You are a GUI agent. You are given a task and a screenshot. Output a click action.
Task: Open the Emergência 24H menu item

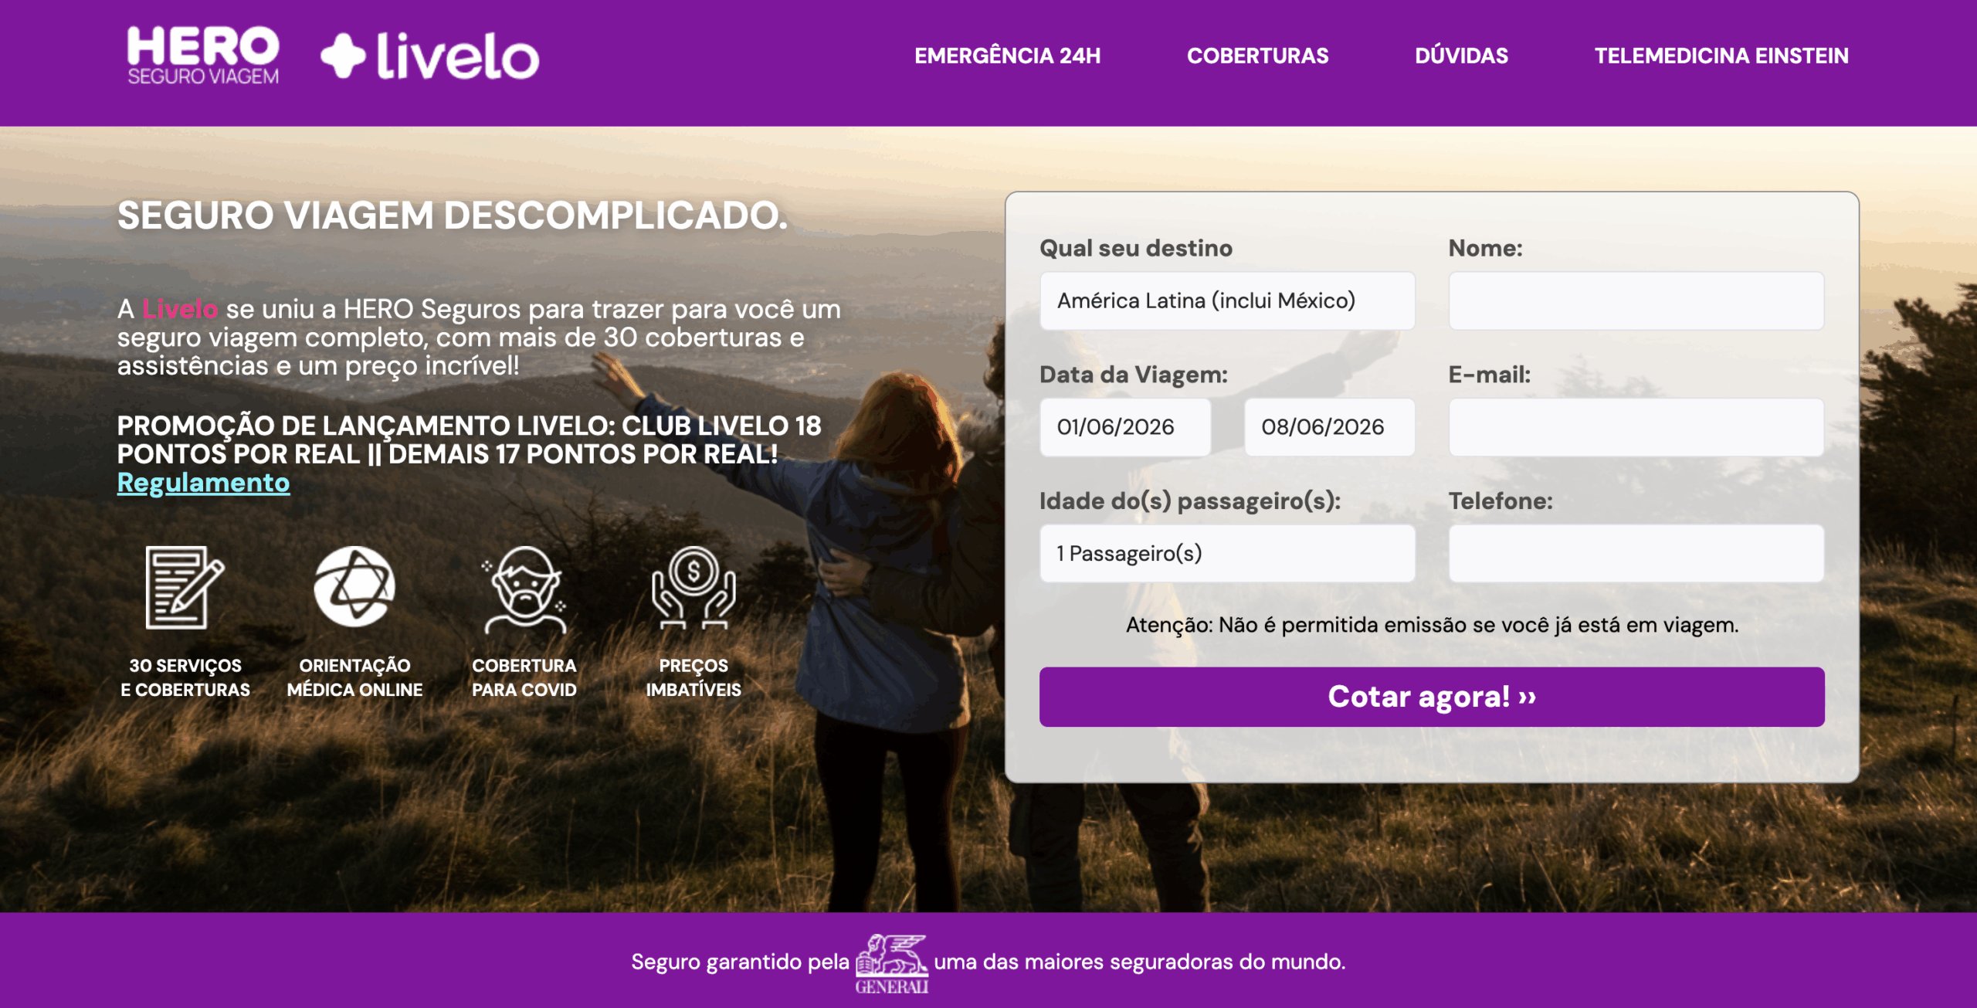pos(1007,56)
